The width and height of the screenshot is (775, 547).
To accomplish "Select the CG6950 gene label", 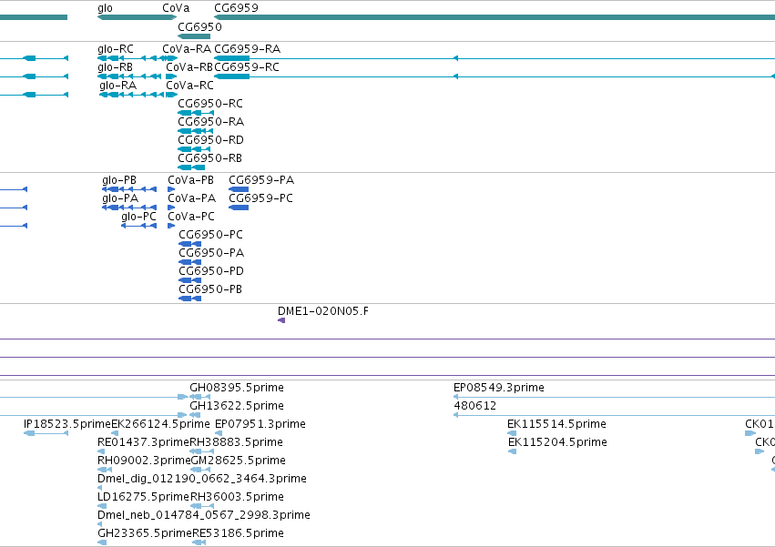I will tap(199, 26).
